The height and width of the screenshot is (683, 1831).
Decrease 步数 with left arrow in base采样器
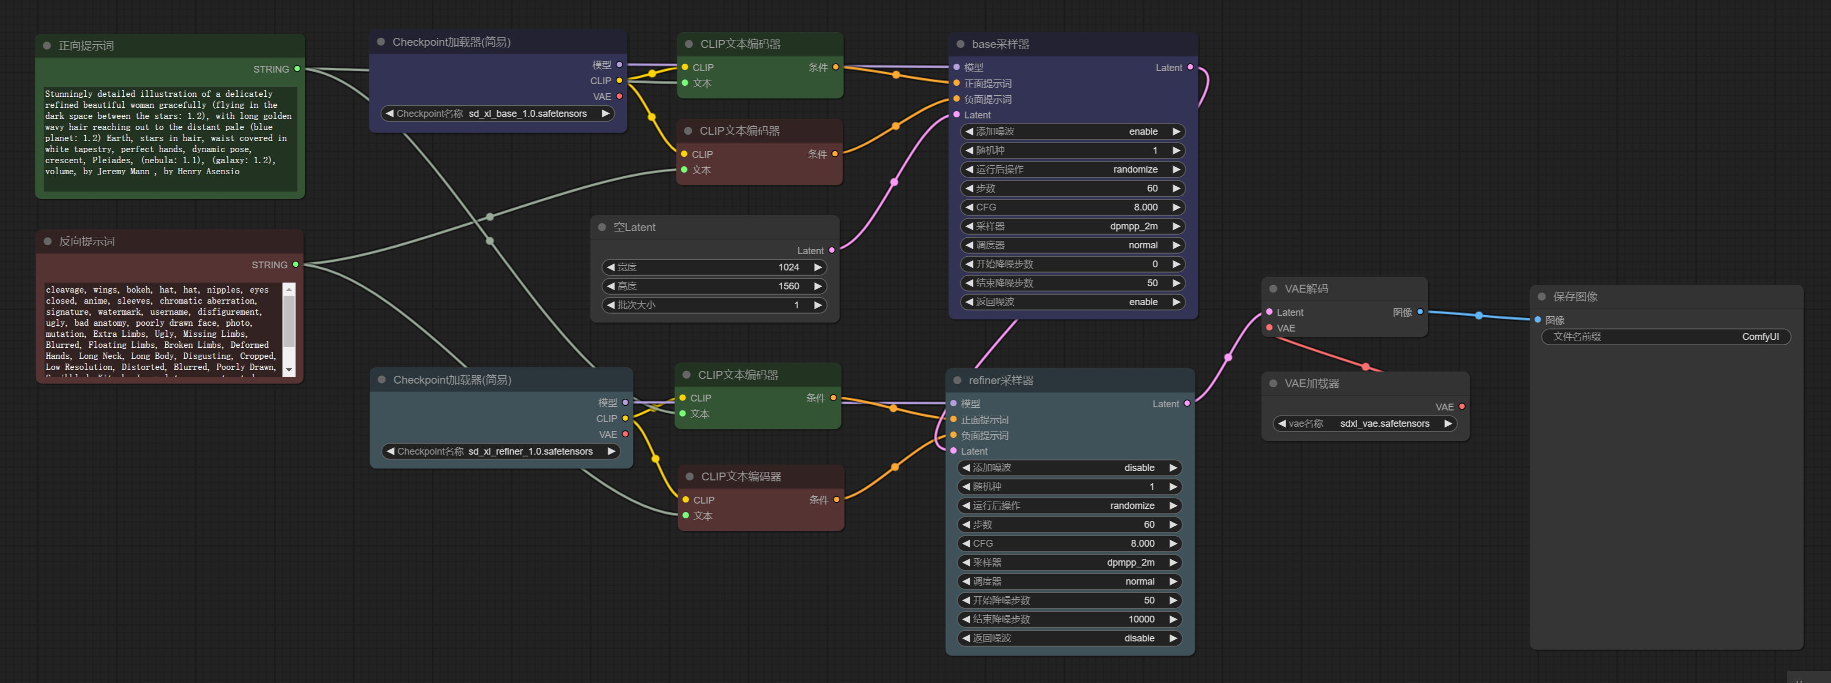969,188
